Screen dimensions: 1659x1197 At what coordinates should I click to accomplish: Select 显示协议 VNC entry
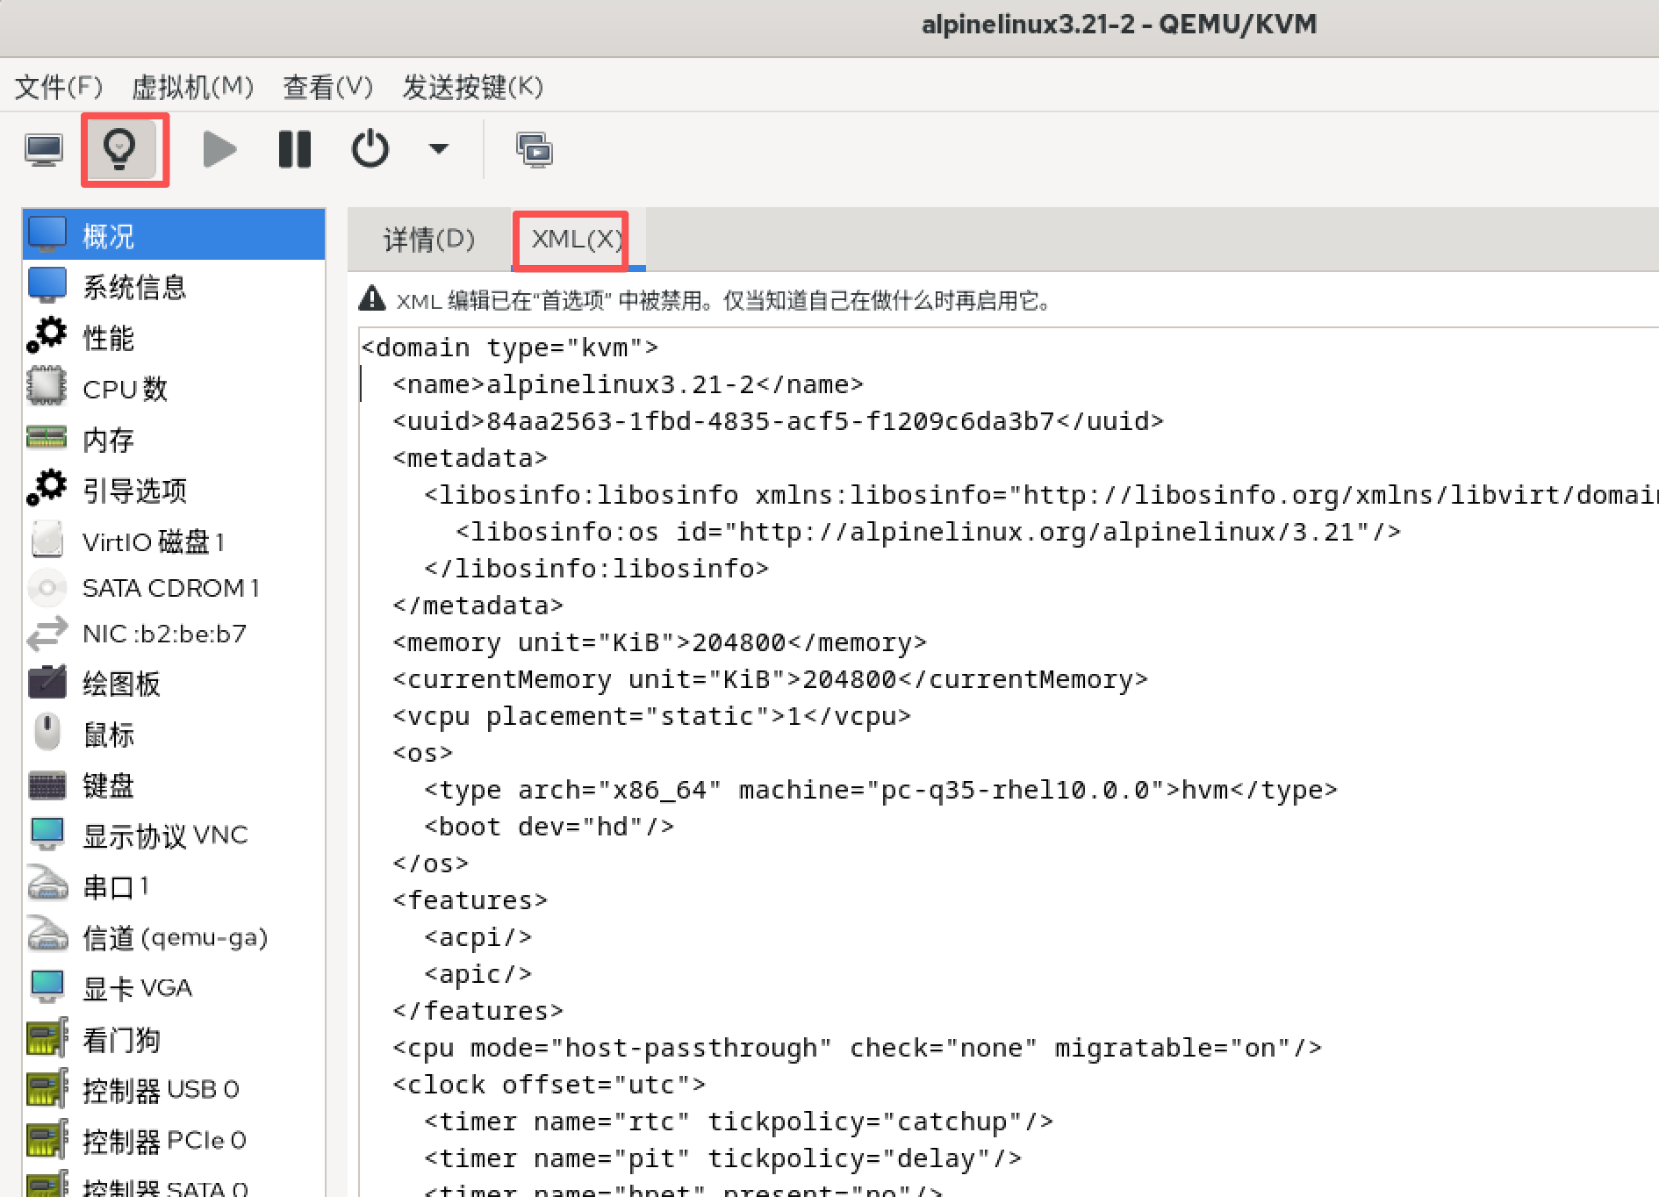click(165, 835)
